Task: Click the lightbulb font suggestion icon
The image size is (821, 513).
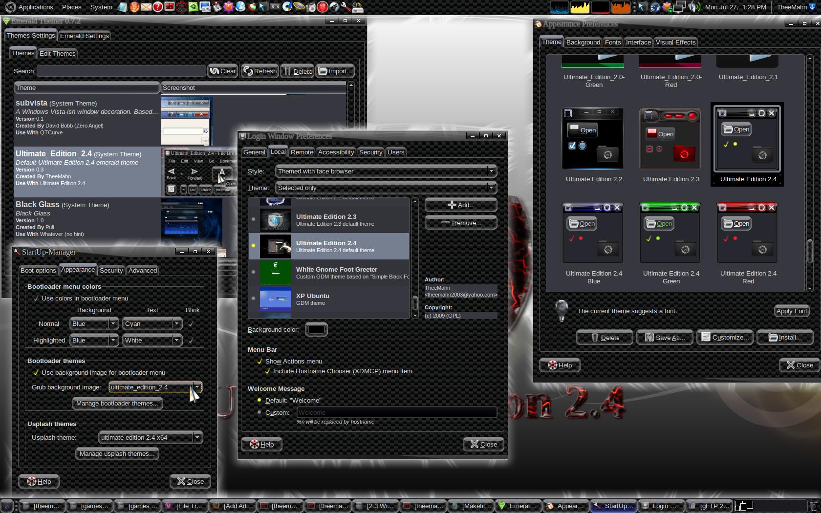Action: [x=562, y=311]
